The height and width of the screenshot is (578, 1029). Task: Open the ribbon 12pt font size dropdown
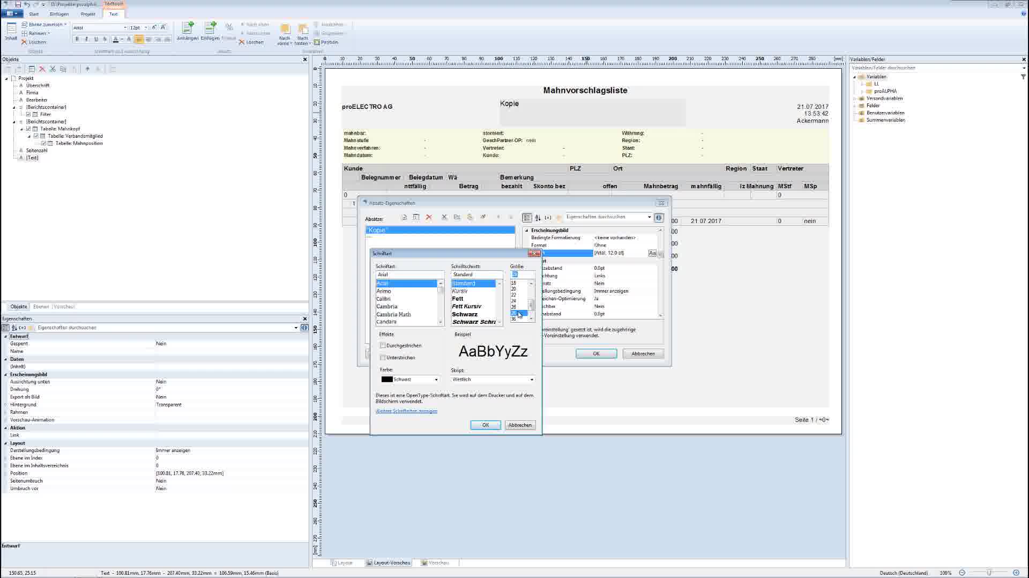146,28
